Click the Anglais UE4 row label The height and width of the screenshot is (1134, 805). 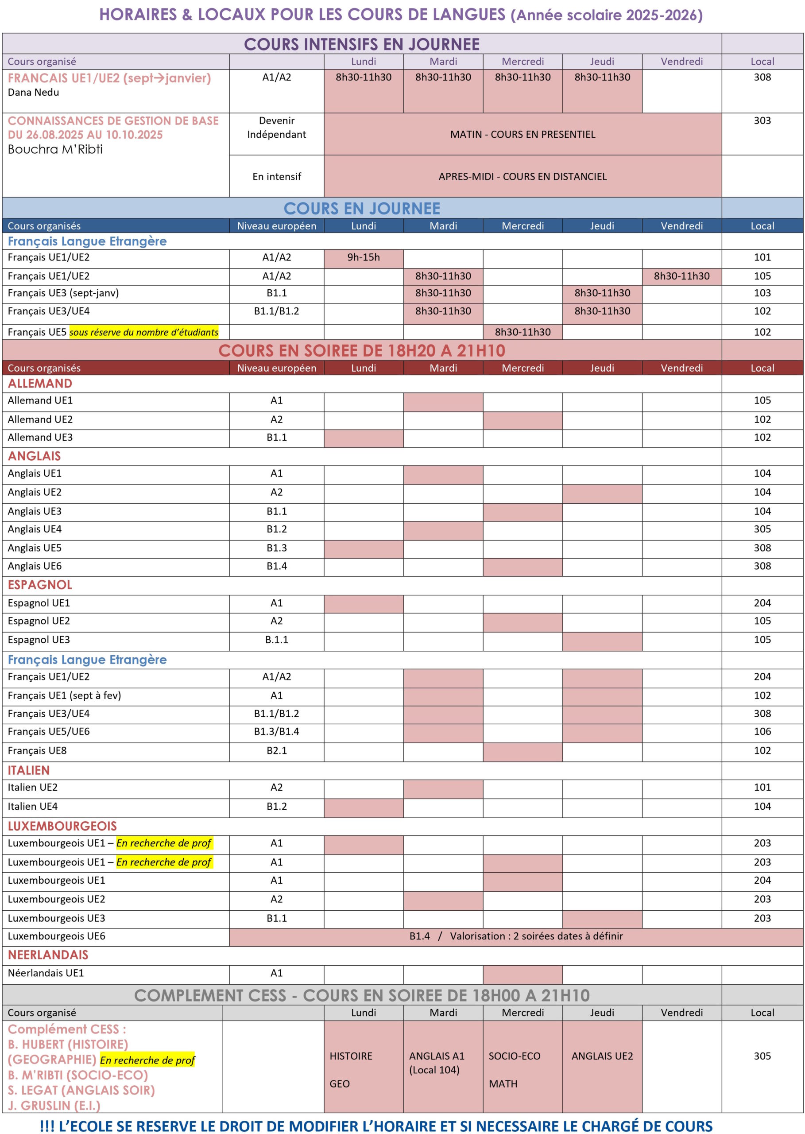tap(35, 529)
